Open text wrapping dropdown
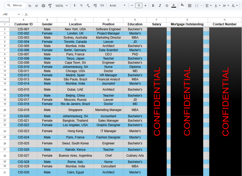242x176 pixels. pos(226,5)
